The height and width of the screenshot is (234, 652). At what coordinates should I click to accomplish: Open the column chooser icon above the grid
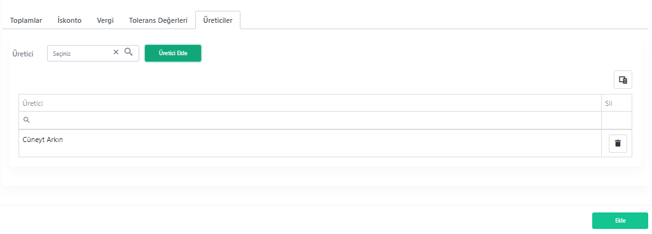coord(623,80)
